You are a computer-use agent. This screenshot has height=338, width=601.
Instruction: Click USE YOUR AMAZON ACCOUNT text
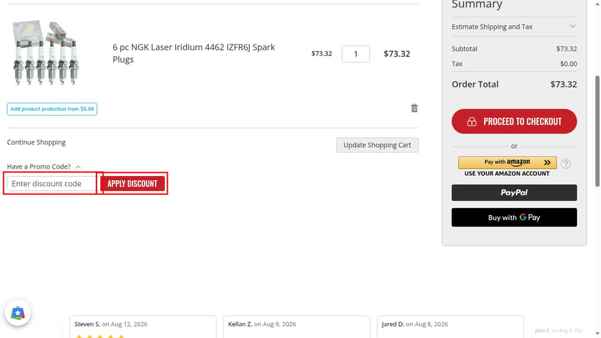(x=506, y=173)
